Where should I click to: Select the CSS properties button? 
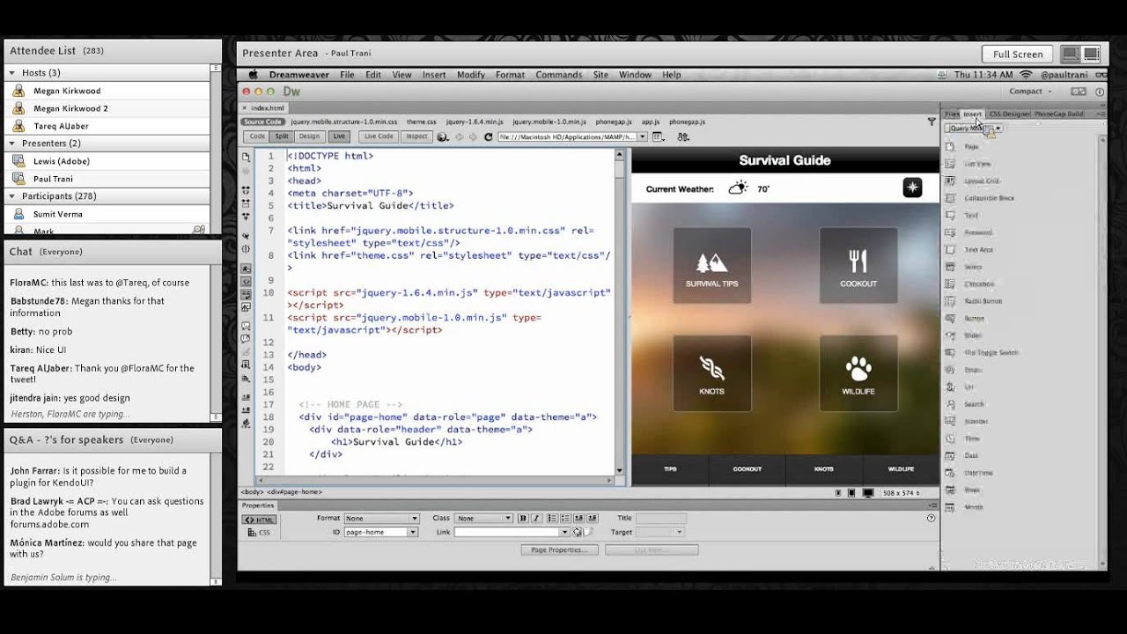coord(259,533)
